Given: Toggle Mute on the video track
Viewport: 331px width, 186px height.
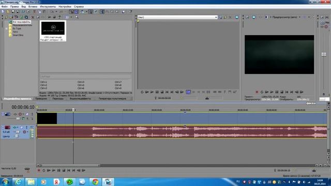Looking at the screenshot, I should (27, 114).
